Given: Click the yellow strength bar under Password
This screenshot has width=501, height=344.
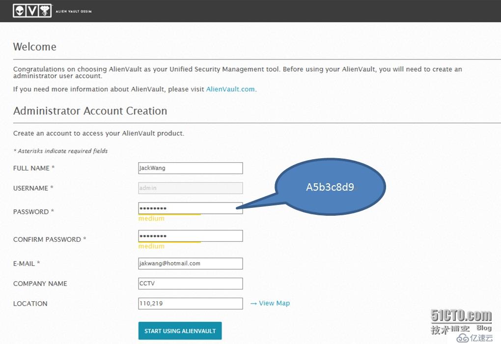Looking at the screenshot, I should (x=169, y=215).
